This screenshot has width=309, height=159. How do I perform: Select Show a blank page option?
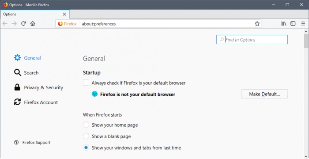click(86, 136)
